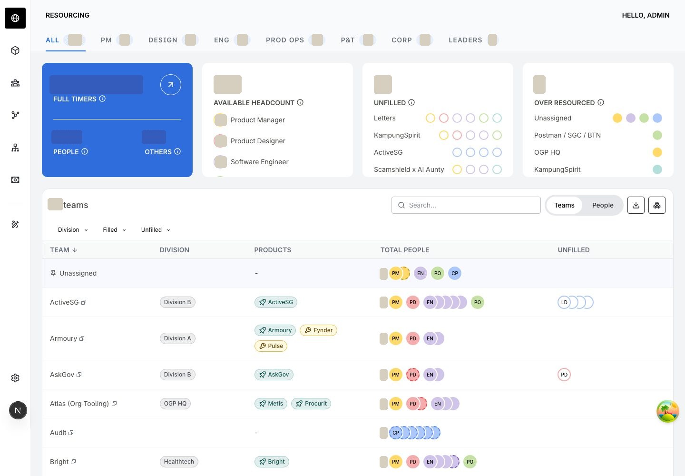This screenshot has width=685, height=476.
Task: Open Audit team external link icon
Action: coord(71,433)
